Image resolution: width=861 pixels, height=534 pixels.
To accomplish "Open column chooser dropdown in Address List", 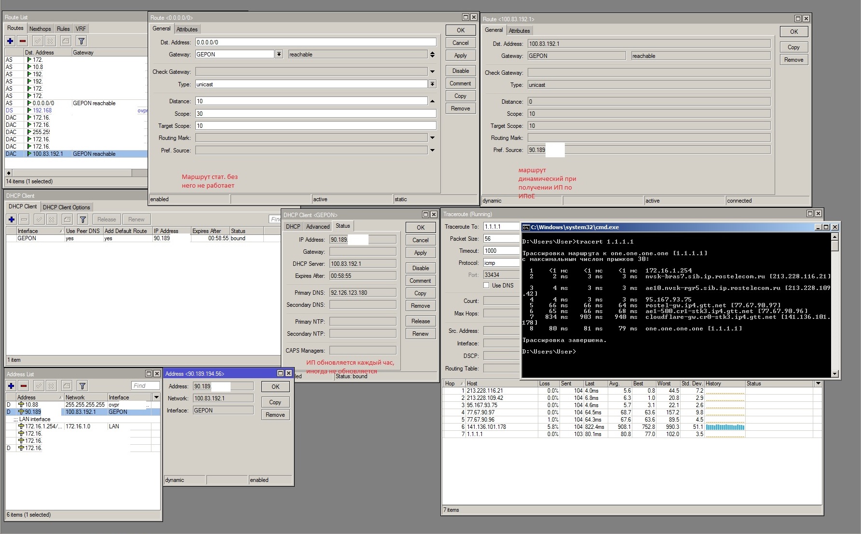I will 156,397.
